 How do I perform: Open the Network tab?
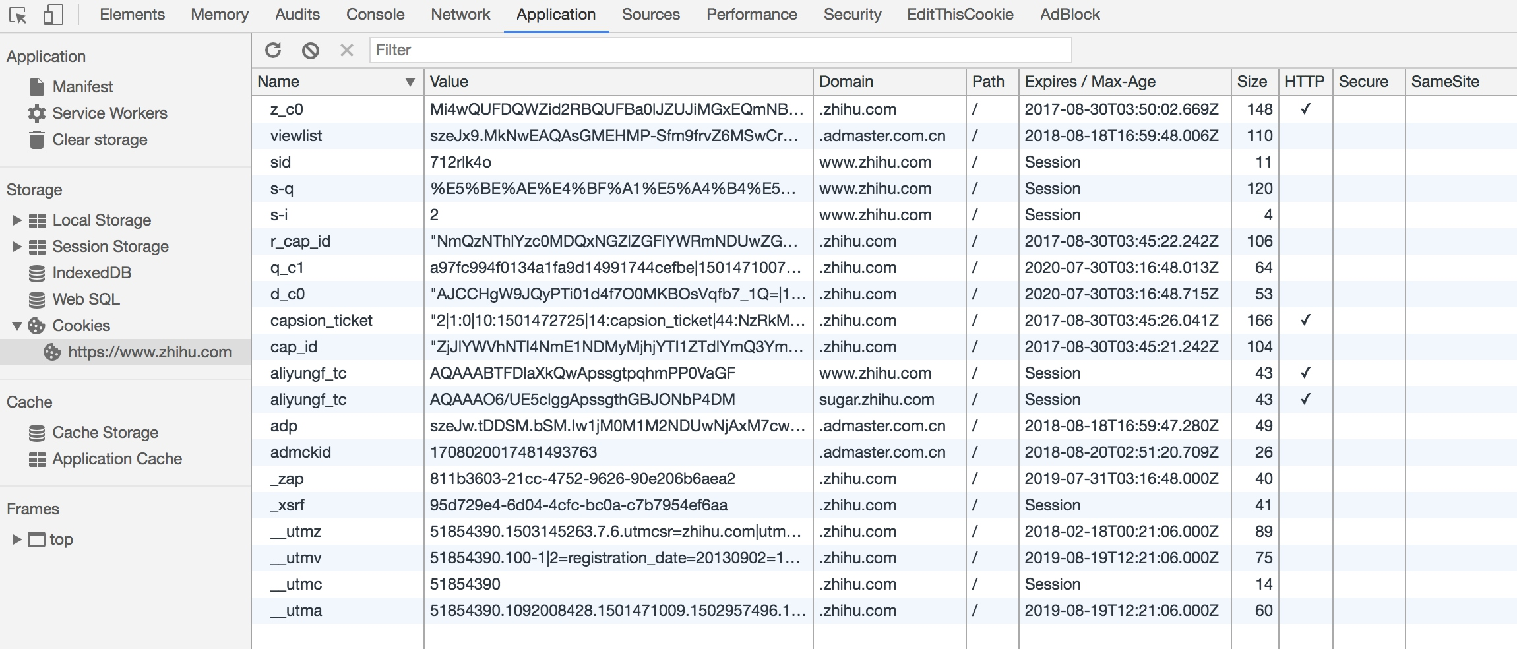[x=460, y=15]
